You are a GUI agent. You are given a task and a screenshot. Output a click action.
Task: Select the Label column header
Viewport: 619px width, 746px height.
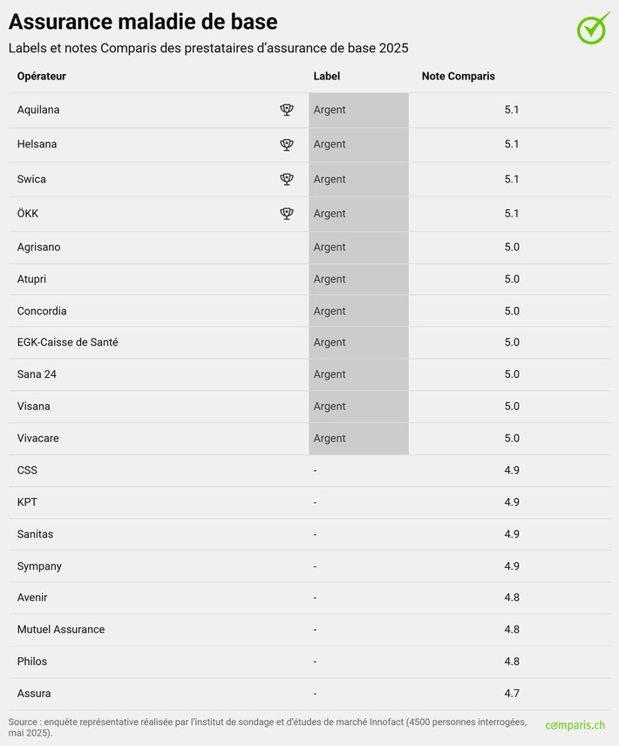pyautogui.click(x=327, y=76)
